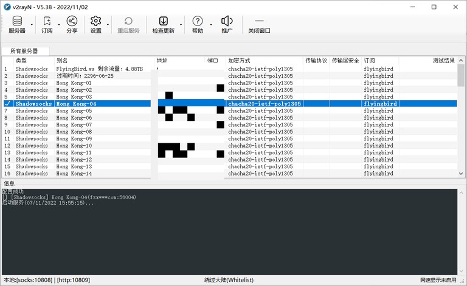Expand the dropdown arrow next to 设置
This screenshot has height=286, width=467.
click(108, 26)
